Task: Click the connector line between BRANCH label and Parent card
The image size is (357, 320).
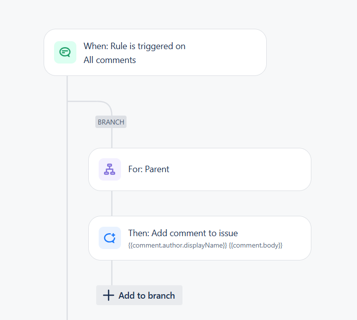Action: 112,138
